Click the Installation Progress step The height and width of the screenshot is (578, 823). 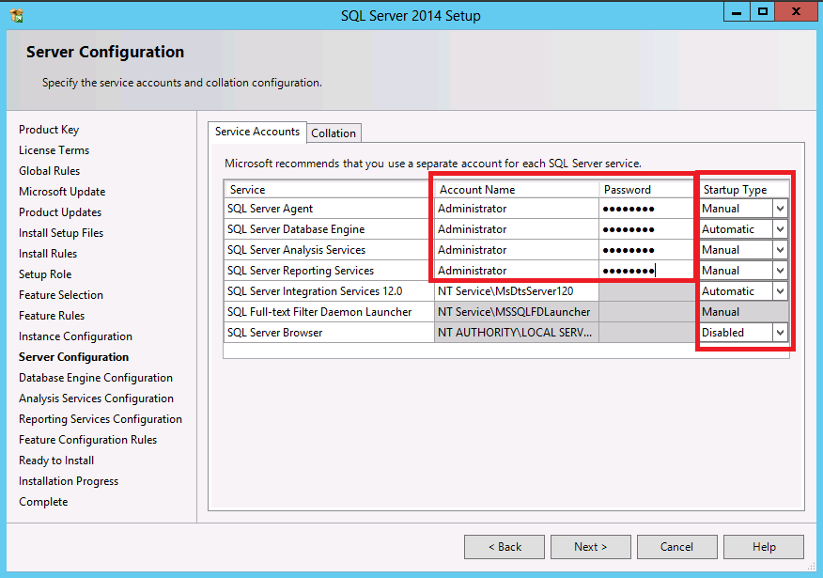click(x=69, y=481)
